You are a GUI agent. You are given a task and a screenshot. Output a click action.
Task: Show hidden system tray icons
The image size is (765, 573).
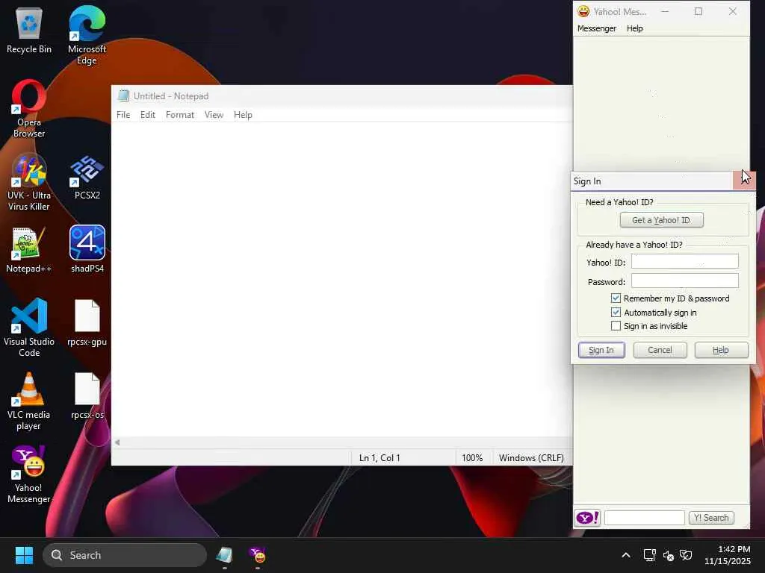coord(626,555)
